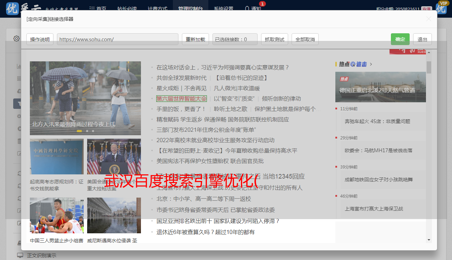Open the 管理控制台 tab
This screenshot has width=452, height=260.
coord(190,9)
